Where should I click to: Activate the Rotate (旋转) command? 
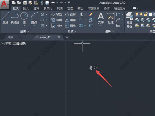point(70,14)
